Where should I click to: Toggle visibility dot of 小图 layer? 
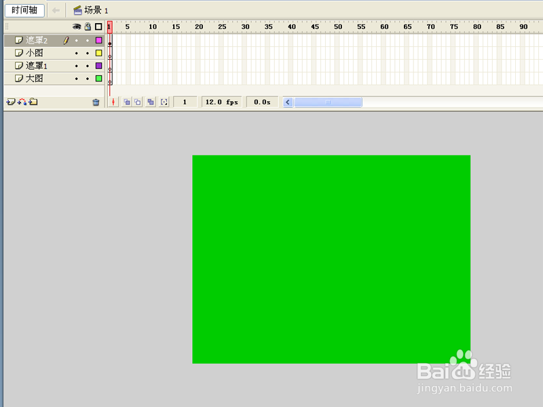(77, 54)
